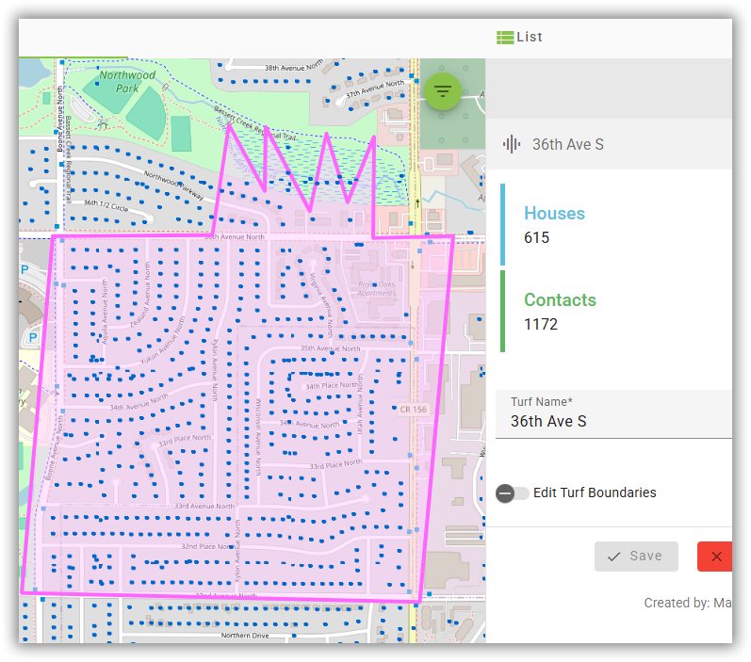The height and width of the screenshot is (662, 751).
Task: Click the green filter button on map
Action: [x=443, y=90]
